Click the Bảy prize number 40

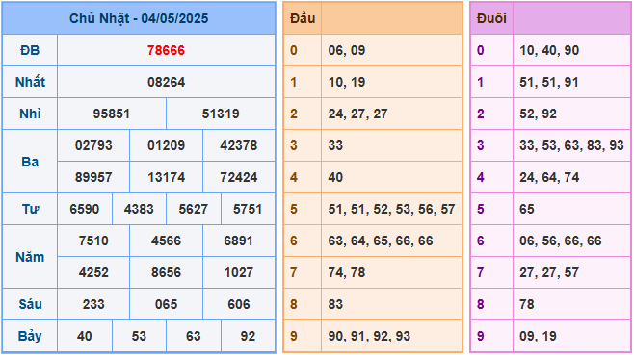pyautogui.click(x=85, y=336)
